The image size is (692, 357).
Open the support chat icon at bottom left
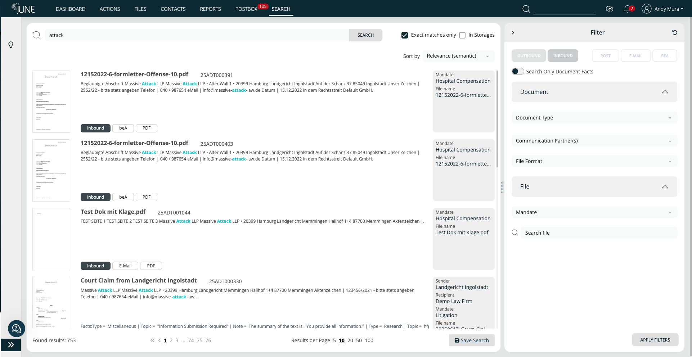(x=16, y=329)
